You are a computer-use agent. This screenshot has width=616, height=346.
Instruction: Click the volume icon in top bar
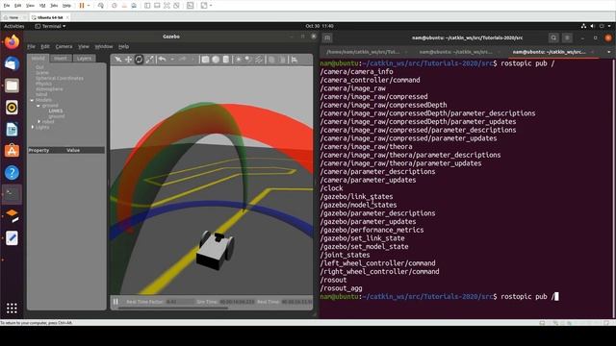tap(593, 26)
